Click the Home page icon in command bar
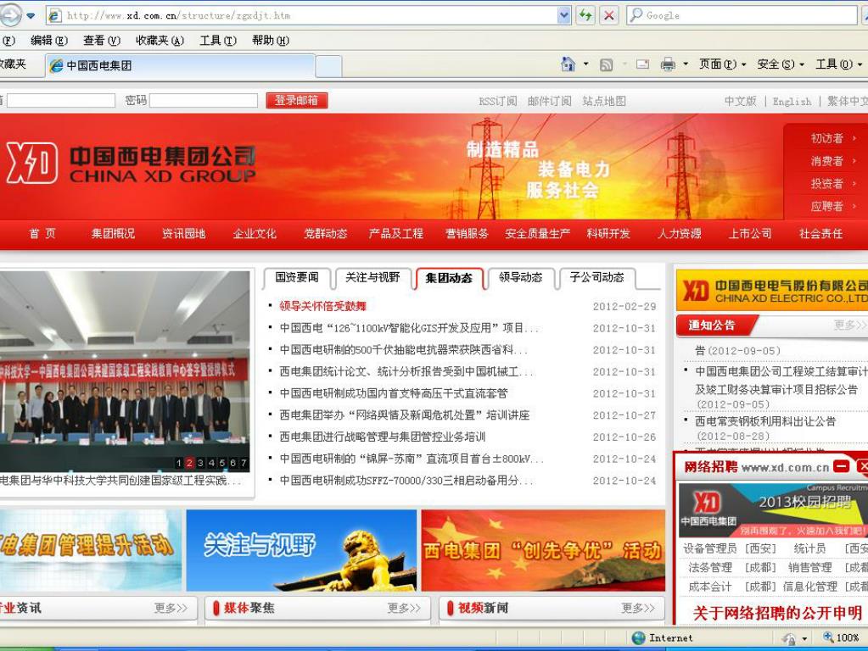The width and height of the screenshot is (868, 651). 568,64
